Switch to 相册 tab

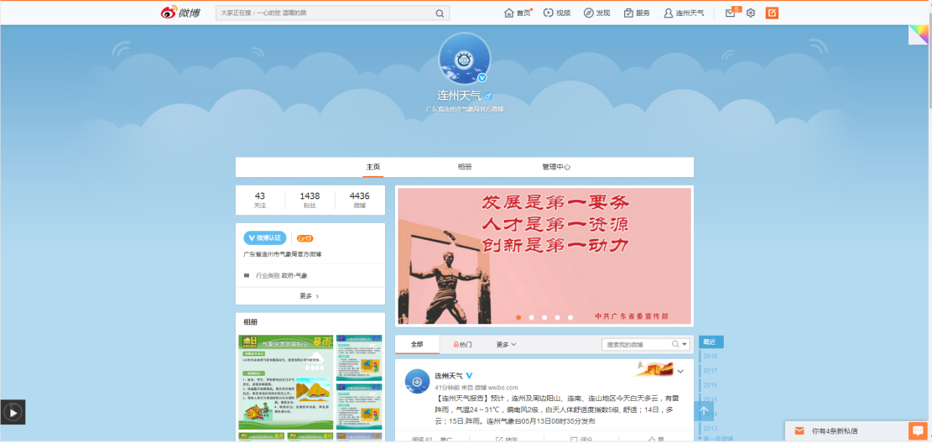point(465,167)
